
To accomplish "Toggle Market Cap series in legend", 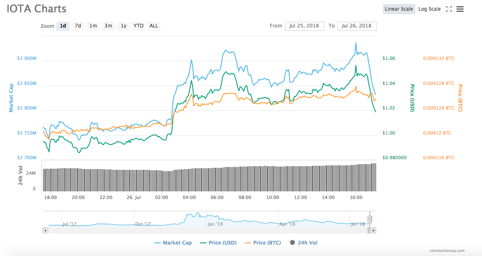I will pos(173,243).
